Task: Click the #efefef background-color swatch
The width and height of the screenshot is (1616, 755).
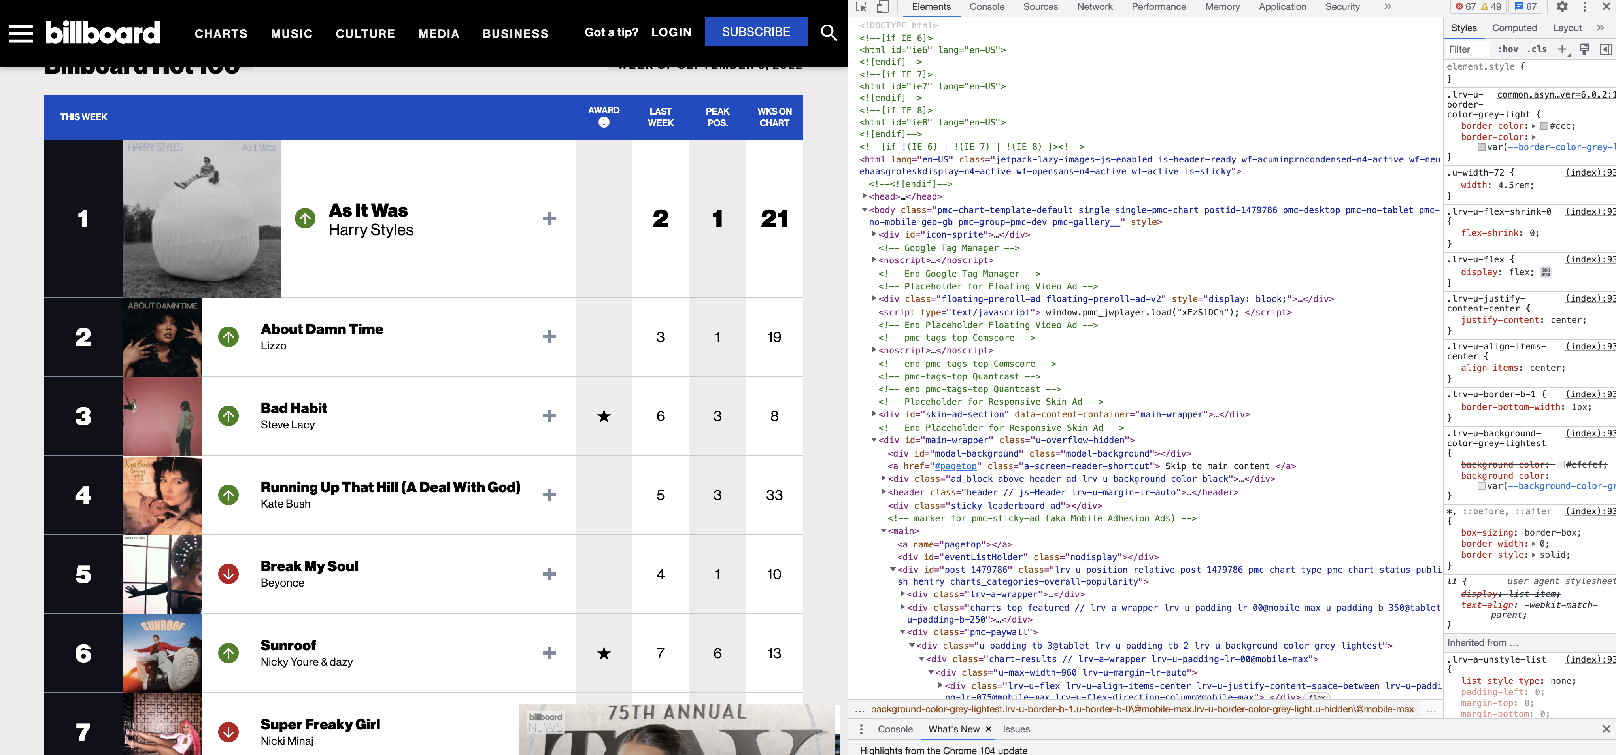Action: point(1560,465)
